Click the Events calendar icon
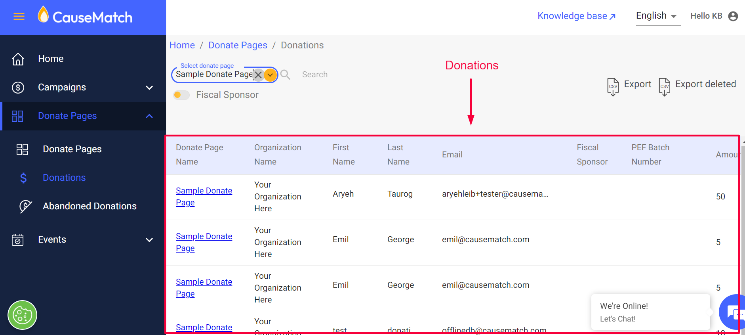The width and height of the screenshot is (745, 335). coord(18,239)
